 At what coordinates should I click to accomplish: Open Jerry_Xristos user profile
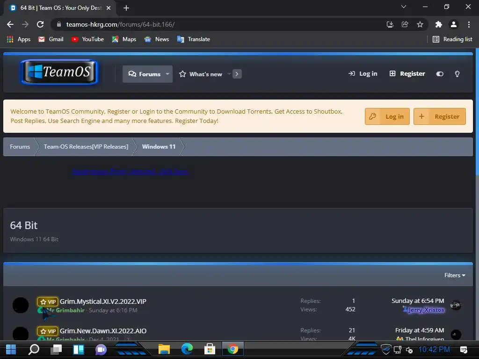[x=426, y=310]
